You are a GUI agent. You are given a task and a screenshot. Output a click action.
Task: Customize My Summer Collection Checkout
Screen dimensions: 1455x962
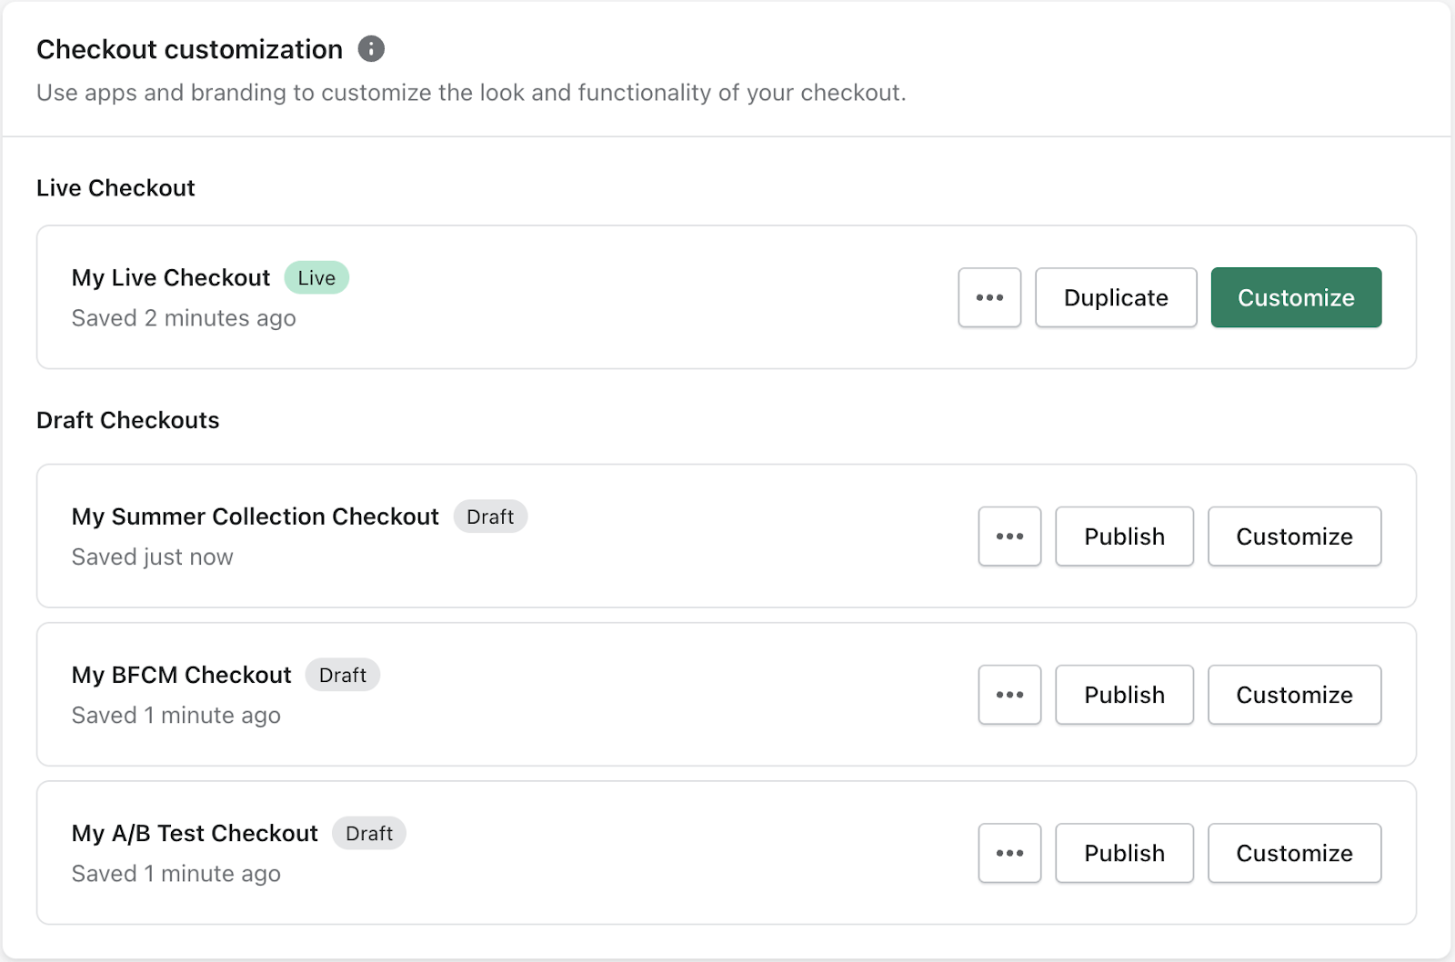[1294, 536]
